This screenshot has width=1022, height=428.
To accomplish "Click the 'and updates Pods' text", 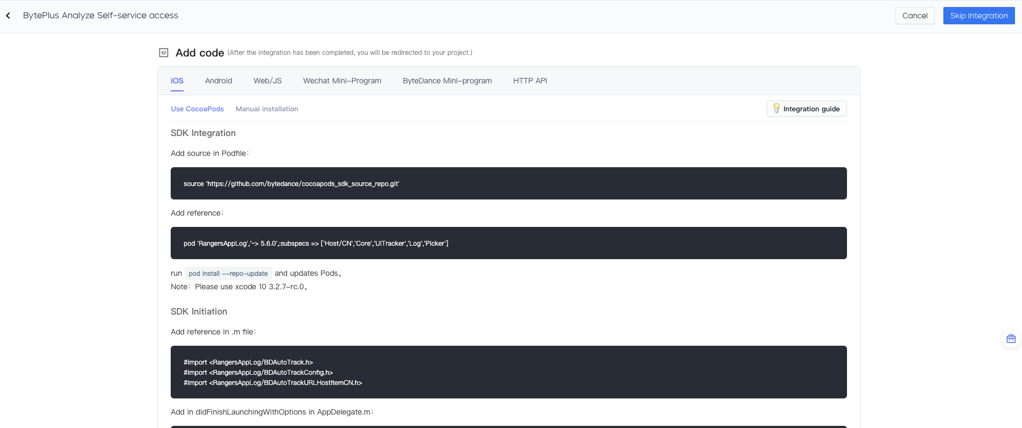I will pyautogui.click(x=308, y=273).
